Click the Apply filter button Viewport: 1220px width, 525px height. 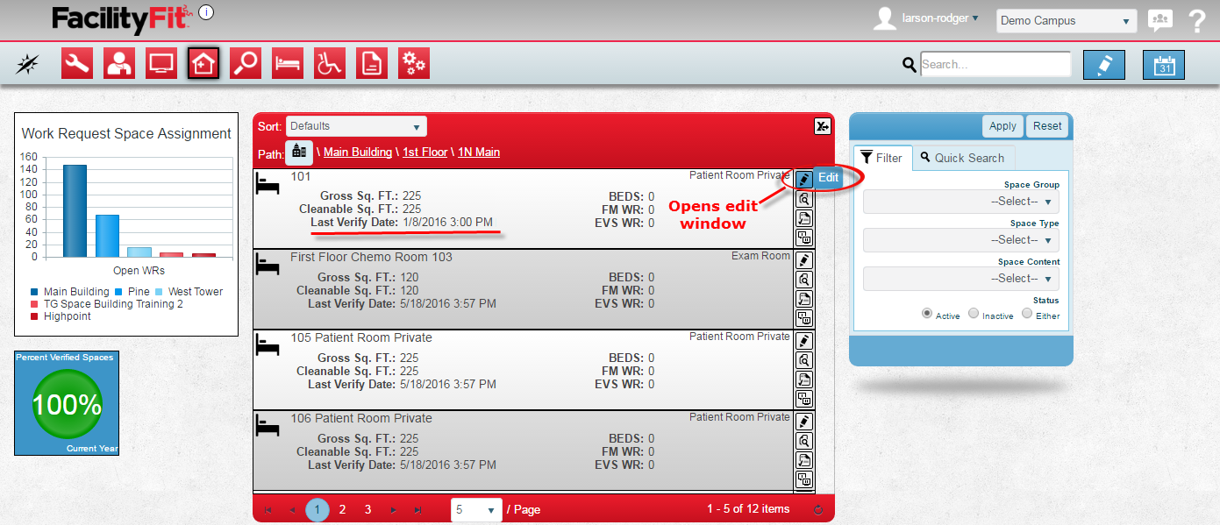(x=1002, y=126)
